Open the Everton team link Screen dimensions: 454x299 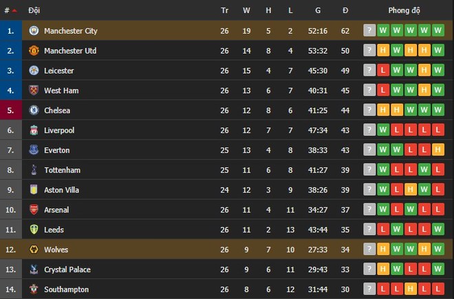pyautogui.click(x=56, y=151)
